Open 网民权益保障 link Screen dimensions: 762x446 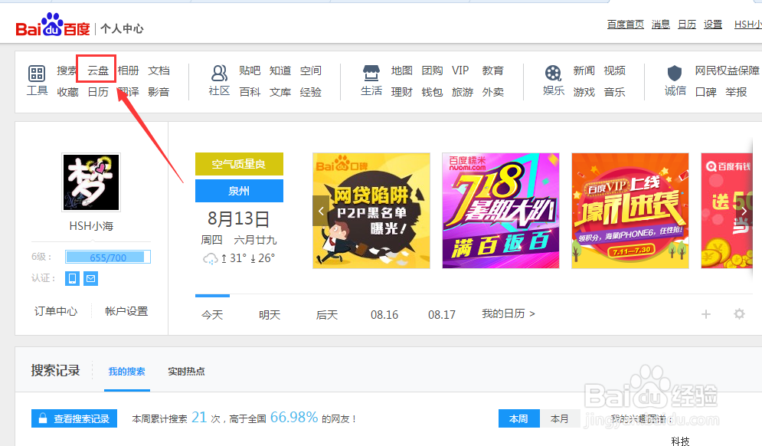pos(727,71)
